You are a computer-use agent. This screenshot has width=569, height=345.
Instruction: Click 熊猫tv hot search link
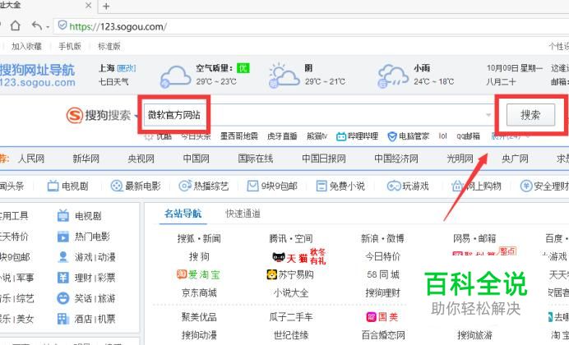pos(317,136)
